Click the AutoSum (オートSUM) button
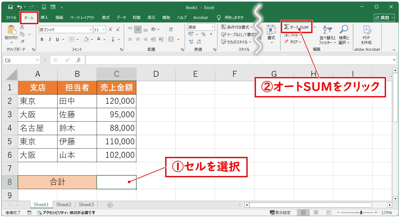This screenshot has width=401, height=218. pos(296,27)
